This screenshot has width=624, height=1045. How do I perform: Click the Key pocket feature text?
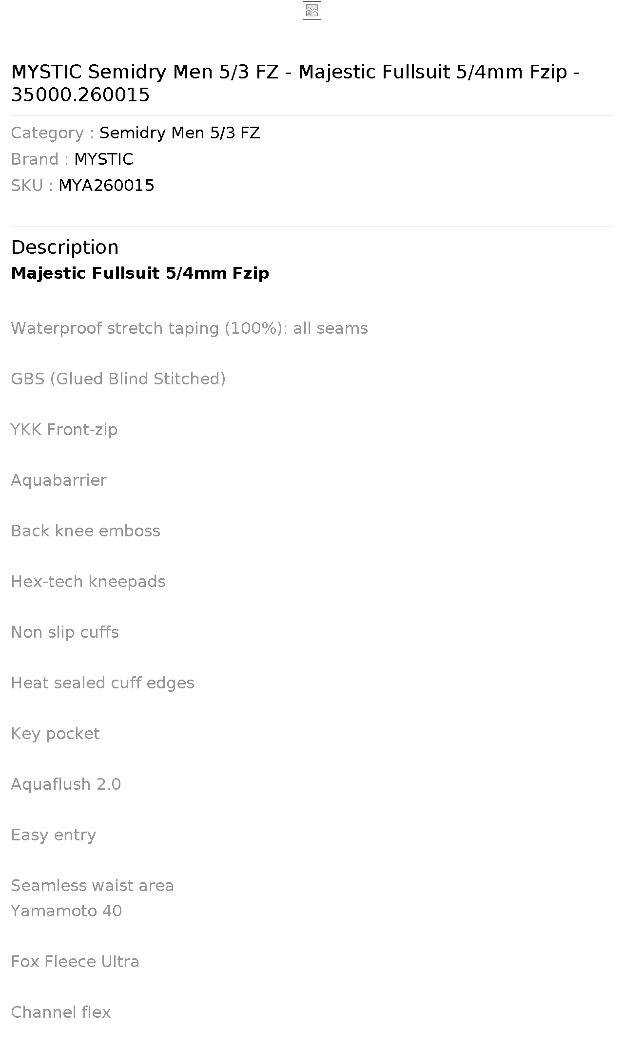(x=55, y=734)
